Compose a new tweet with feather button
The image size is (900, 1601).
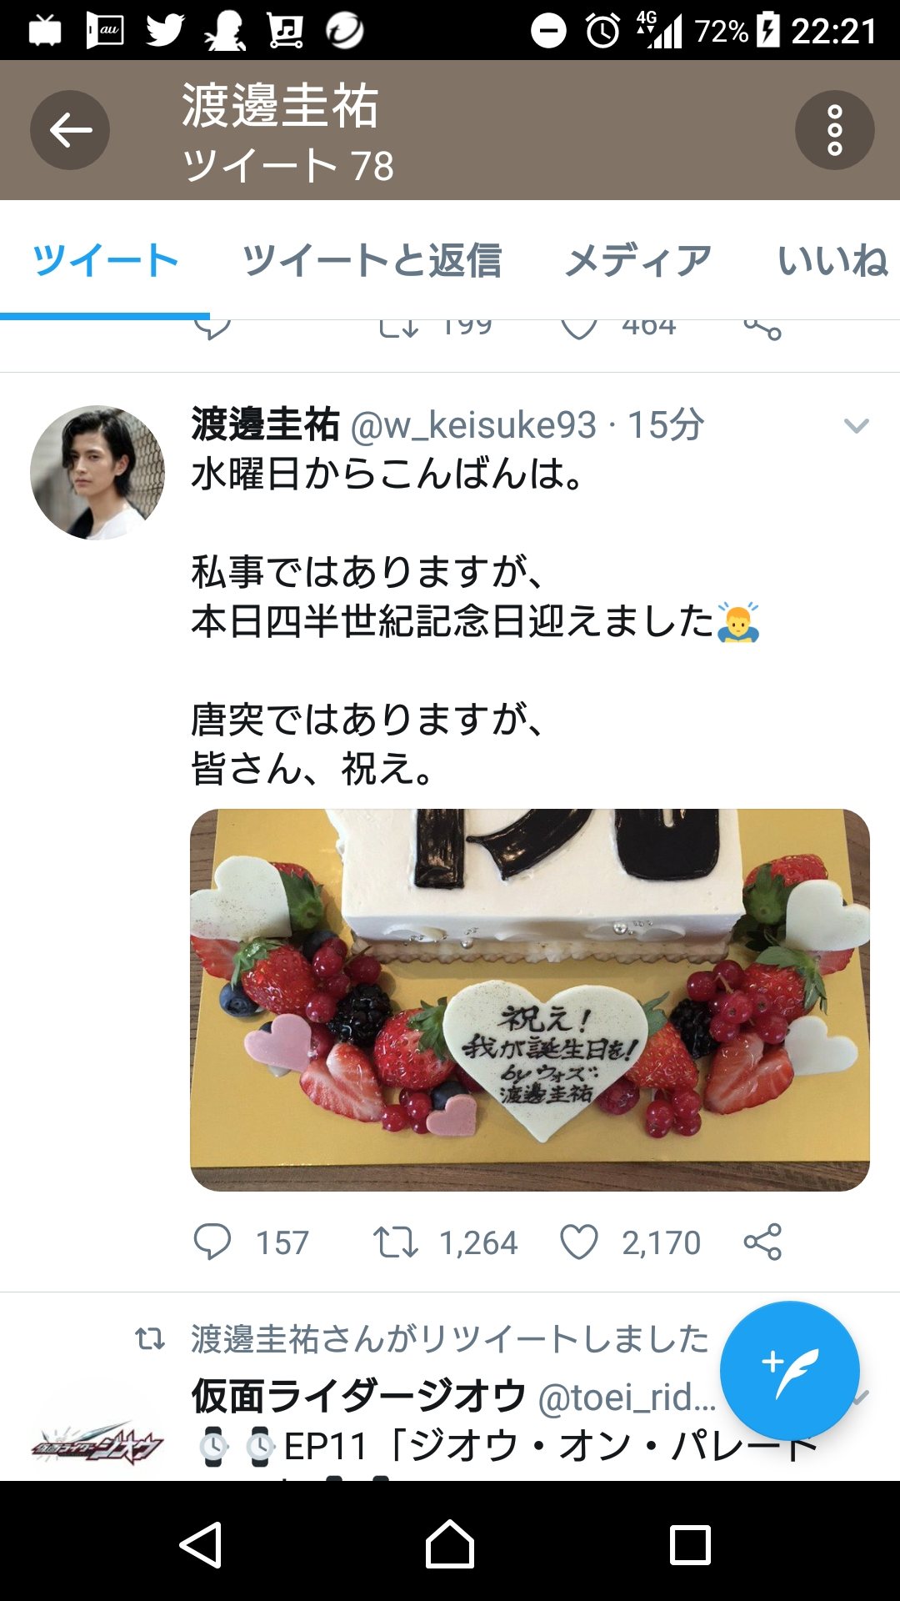tap(789, 1370)
